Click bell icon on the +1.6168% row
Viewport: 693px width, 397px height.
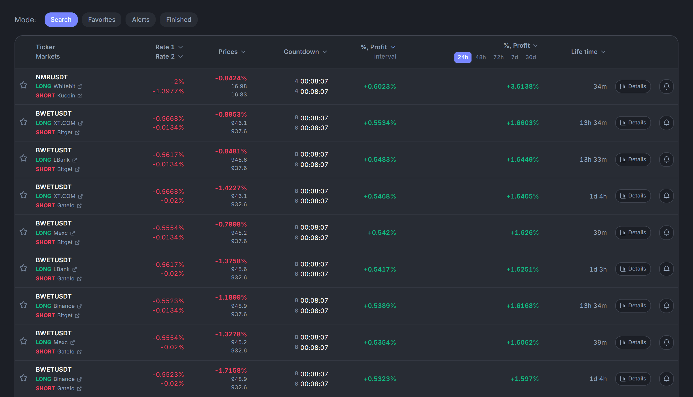coord(666,306)
